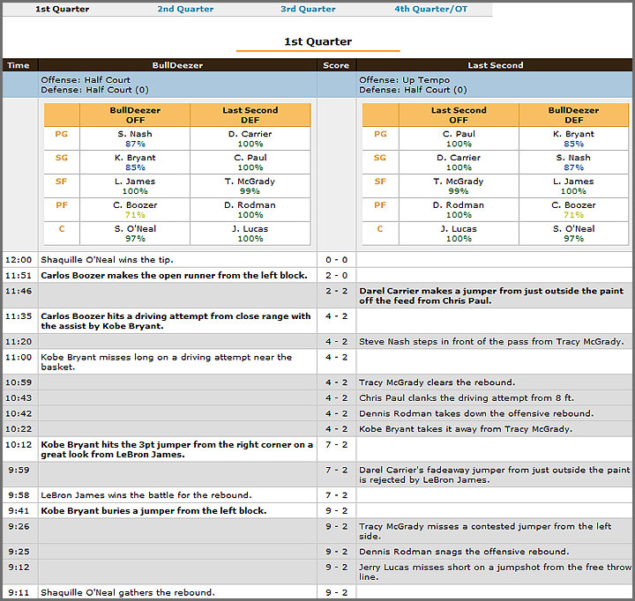This screenshot has height=601, width=635.
Task: Click the Score column header
Action: tap(336, 65)
